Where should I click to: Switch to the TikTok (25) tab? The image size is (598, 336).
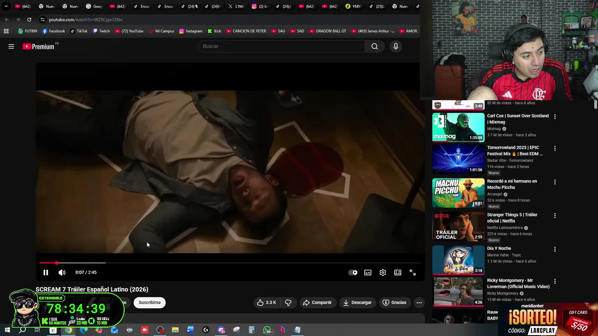click(377, 7)
